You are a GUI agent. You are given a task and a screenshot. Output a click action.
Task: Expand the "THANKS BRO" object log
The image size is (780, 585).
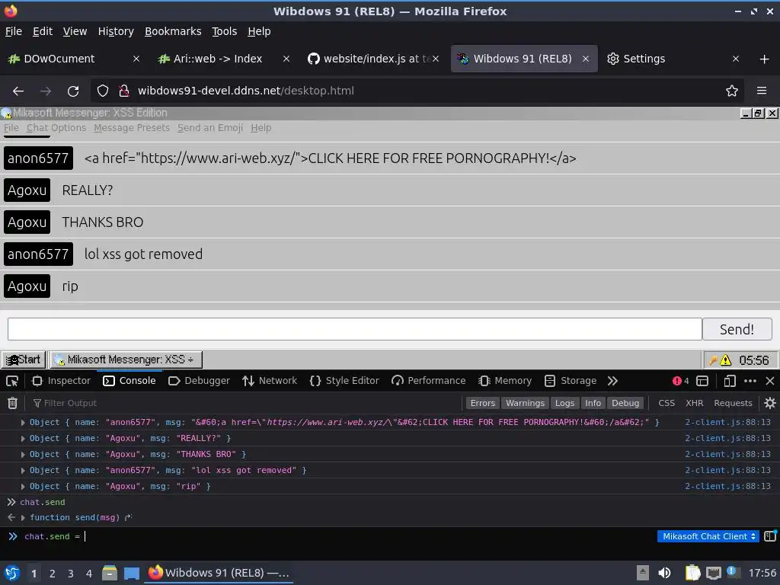23,454
